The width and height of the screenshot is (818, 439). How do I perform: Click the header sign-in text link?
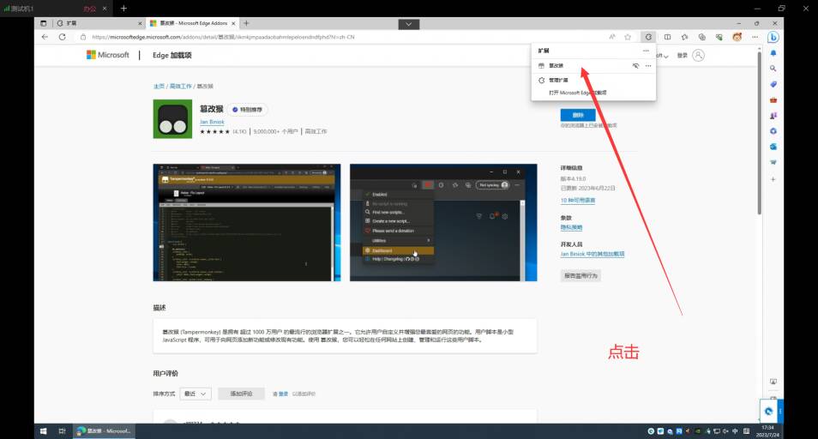point(683,56)
